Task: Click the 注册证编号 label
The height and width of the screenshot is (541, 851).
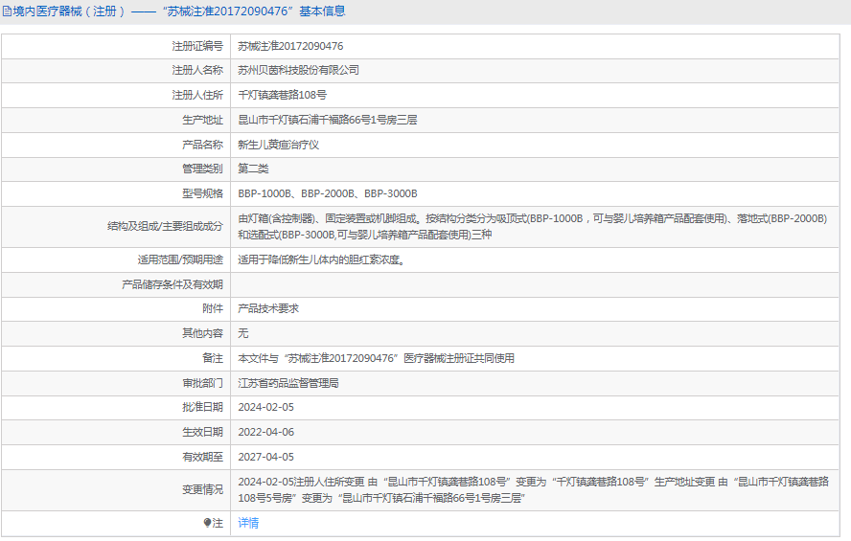Action: click(197, 47)
